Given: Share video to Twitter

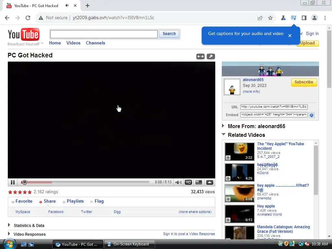Looking at the screenshot, I should (87, 212).
